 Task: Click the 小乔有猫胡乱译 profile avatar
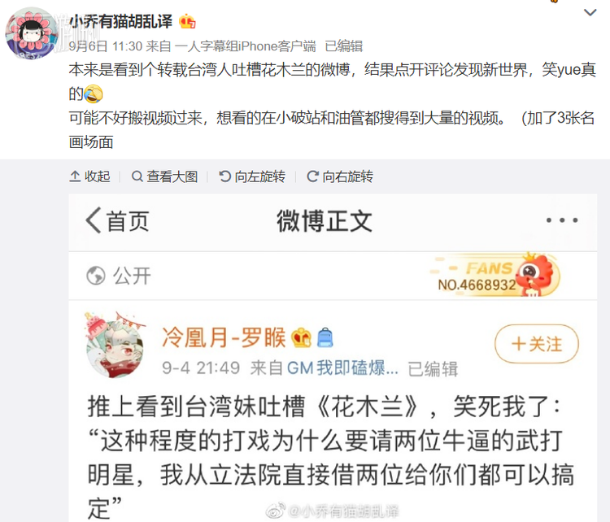pyautogui.click(x=32, y=33)
